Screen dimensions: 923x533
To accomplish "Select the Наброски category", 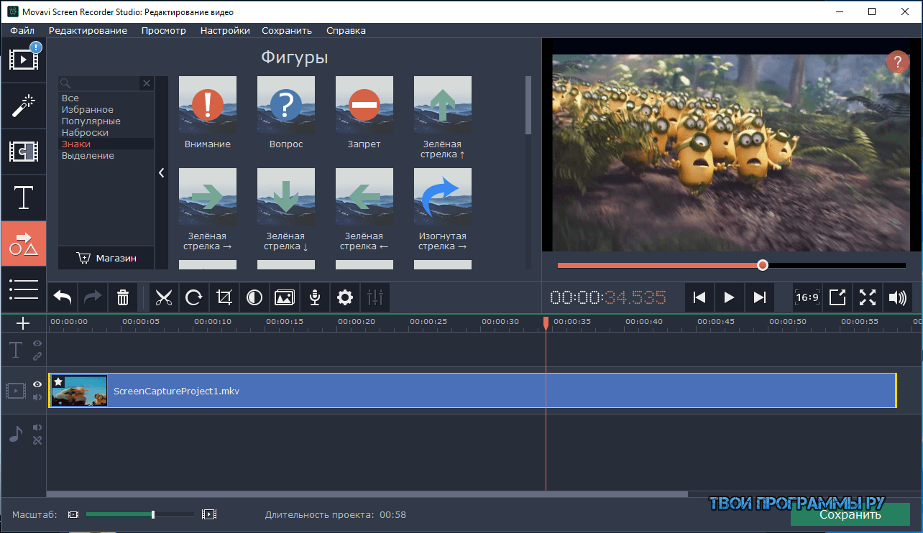I will [85, 133].
